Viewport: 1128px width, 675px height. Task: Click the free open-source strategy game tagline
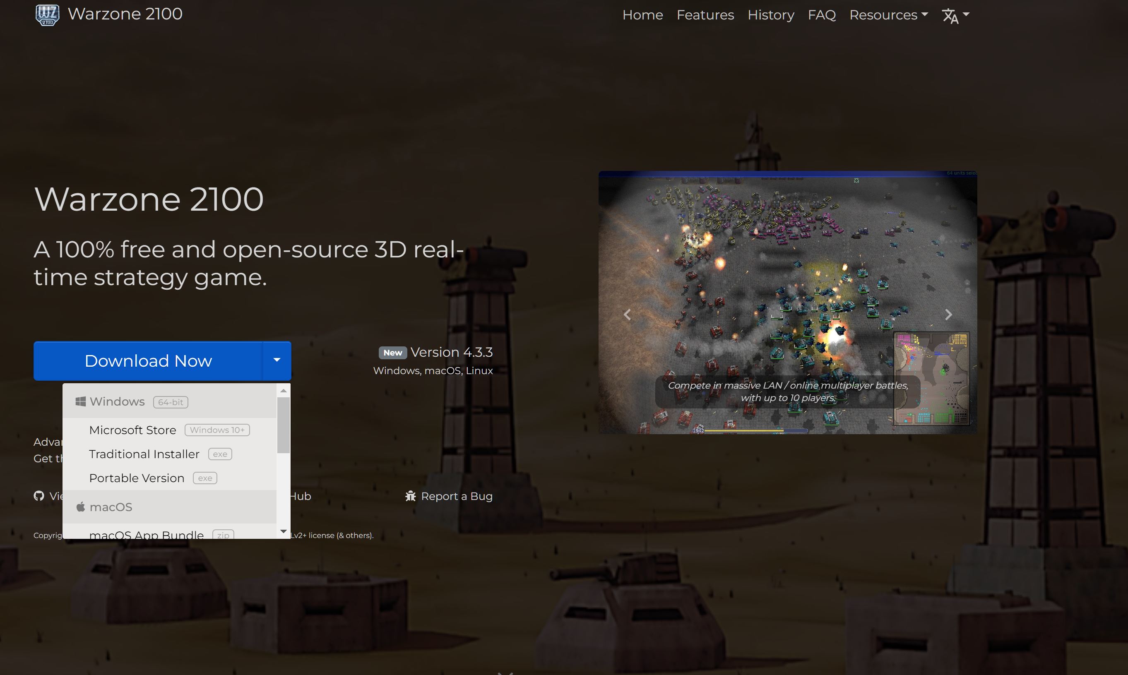coord(249,263)
